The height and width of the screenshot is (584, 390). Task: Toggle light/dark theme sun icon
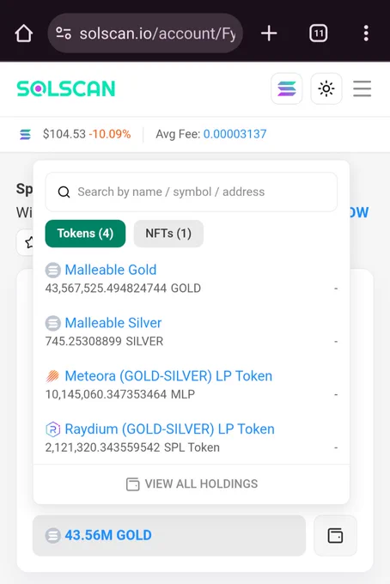[326, 88]
